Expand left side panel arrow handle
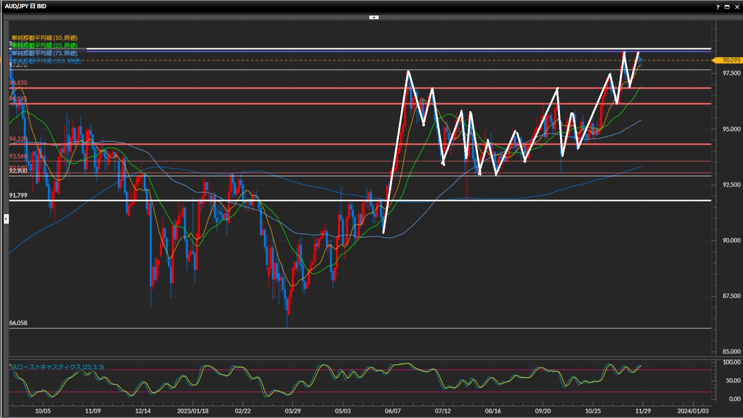The height and width of the screenshot is (418, 743). point(6,219)
